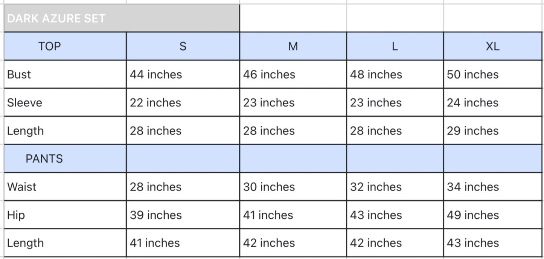
Task: Select the 43 inches pants Length cell
Action: pyautogui.click(x=493, y=243)
